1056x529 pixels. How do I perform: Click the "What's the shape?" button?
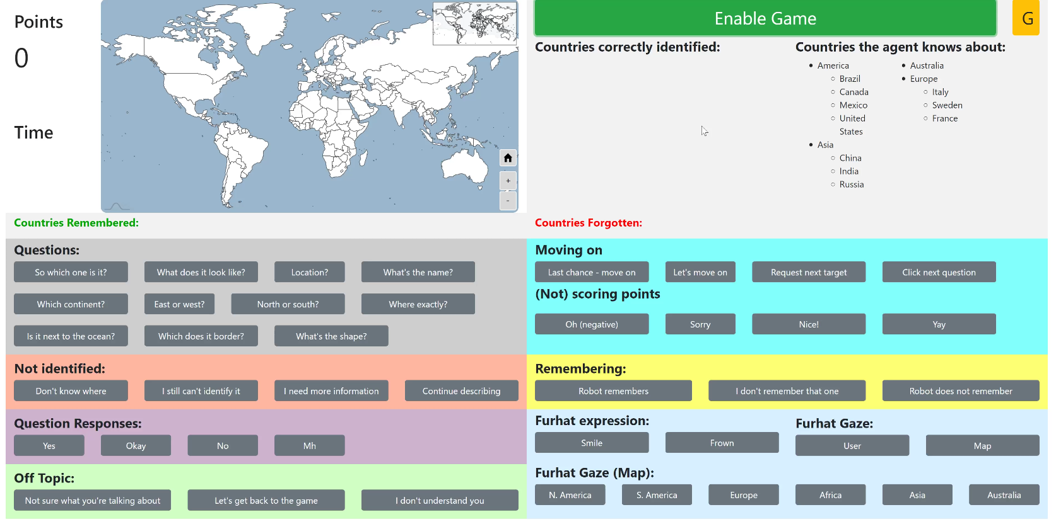[331, 336]
